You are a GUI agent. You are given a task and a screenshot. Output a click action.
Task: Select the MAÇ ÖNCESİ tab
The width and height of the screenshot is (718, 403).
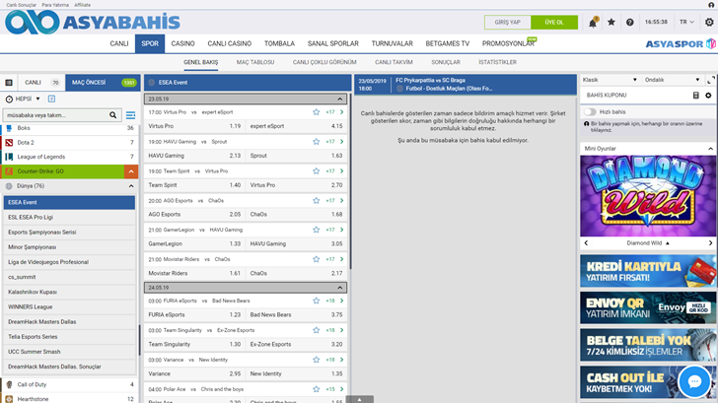pos(103,83)
